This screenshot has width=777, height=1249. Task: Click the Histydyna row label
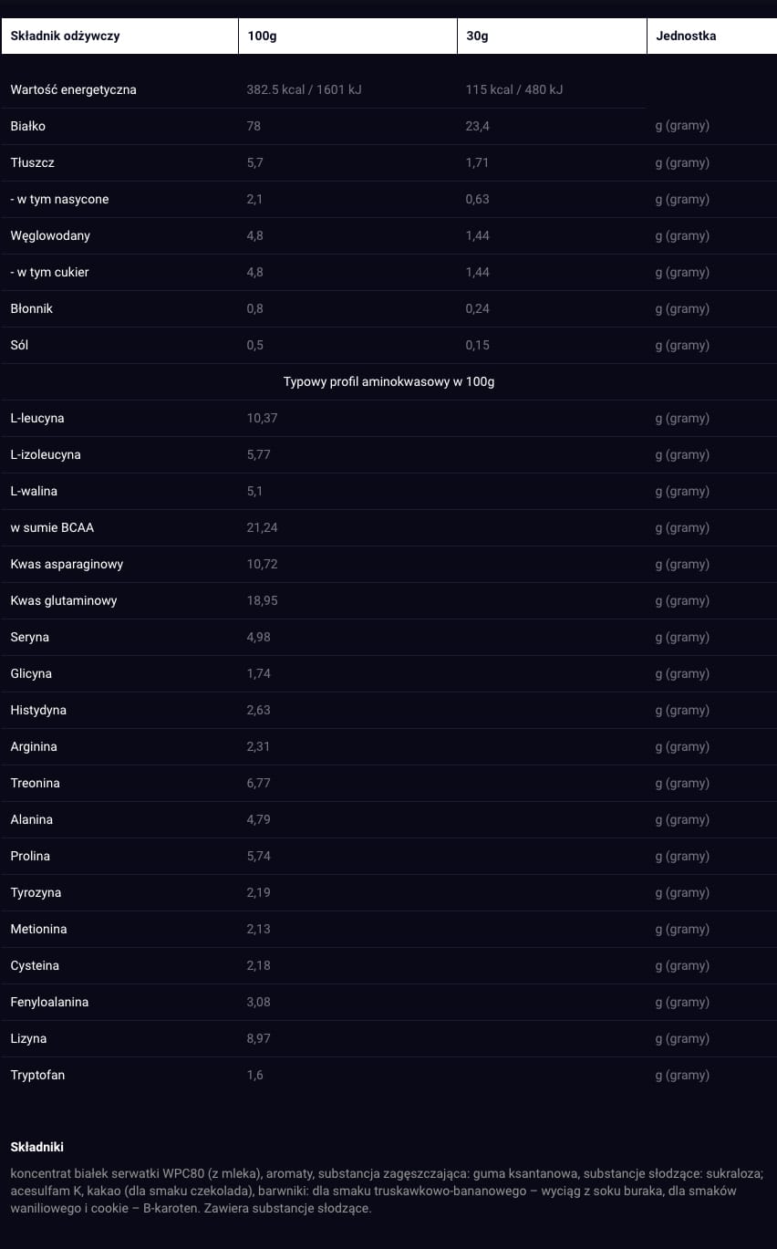[x=38, y=710]
